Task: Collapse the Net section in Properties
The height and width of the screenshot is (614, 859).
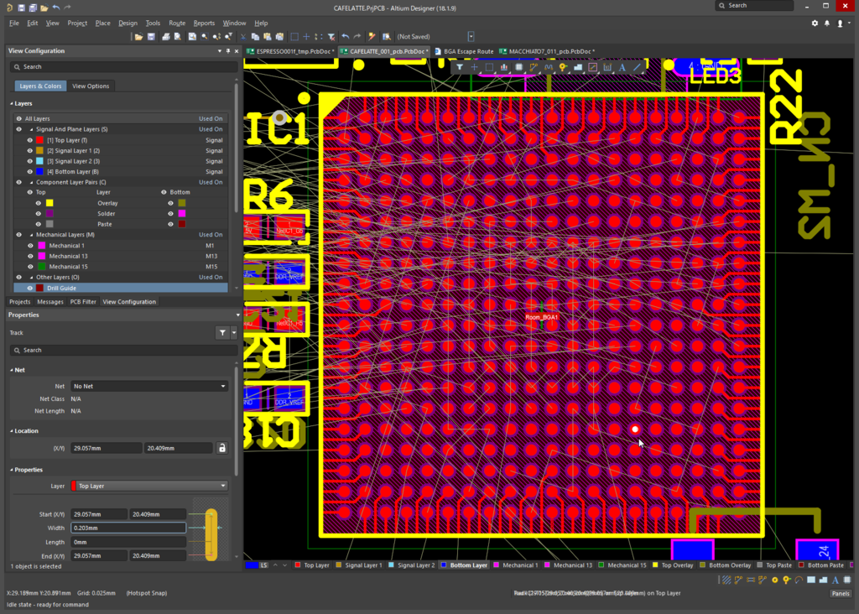Action: pos(12,370)
